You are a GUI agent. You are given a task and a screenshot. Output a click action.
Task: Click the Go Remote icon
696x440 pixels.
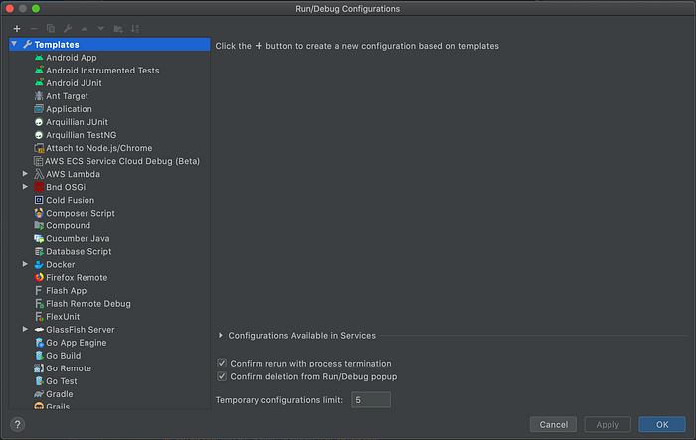coord(39,368)
